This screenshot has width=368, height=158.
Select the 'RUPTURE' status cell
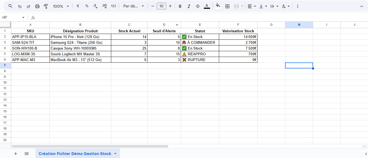(200, 60)
